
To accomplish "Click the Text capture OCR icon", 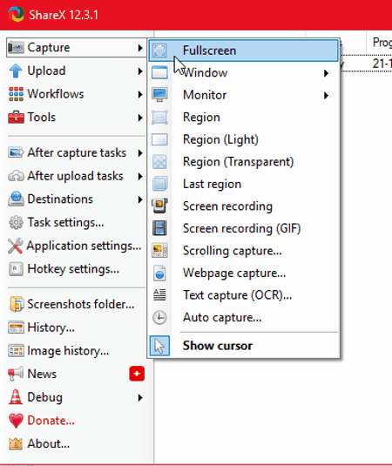I will click(159, 294).
